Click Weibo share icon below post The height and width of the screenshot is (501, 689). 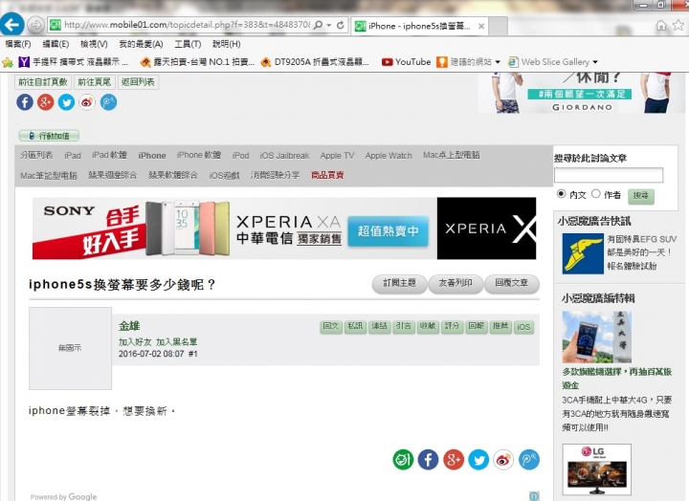click(503, 460)
